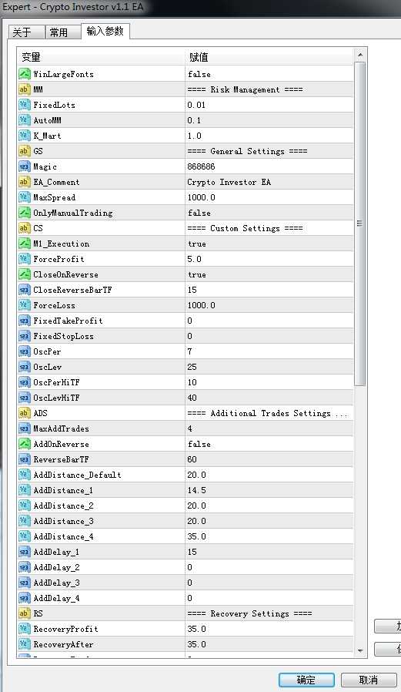The width and height of the screenshot is (401, 692).
Task: Select the OscLev value 25
Action: pyautogui.click(x=192, y=367)
